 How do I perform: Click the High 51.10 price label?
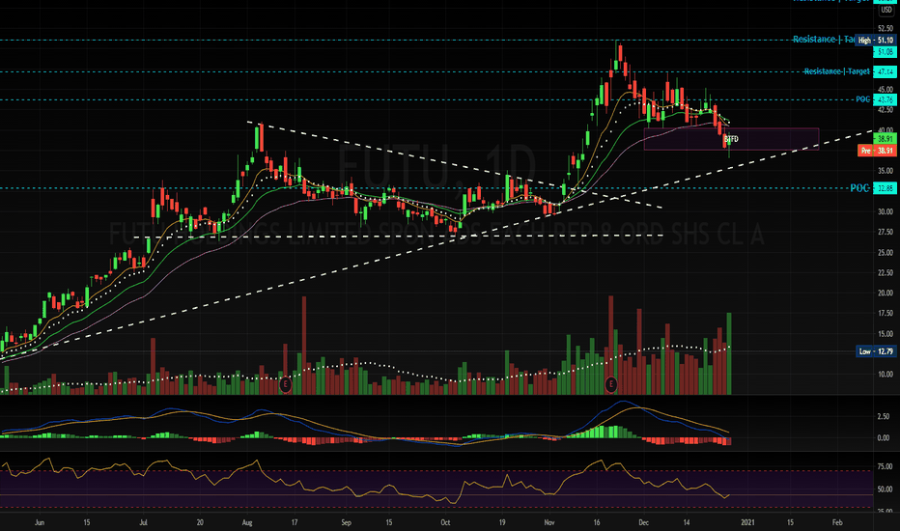coord(875,41)
